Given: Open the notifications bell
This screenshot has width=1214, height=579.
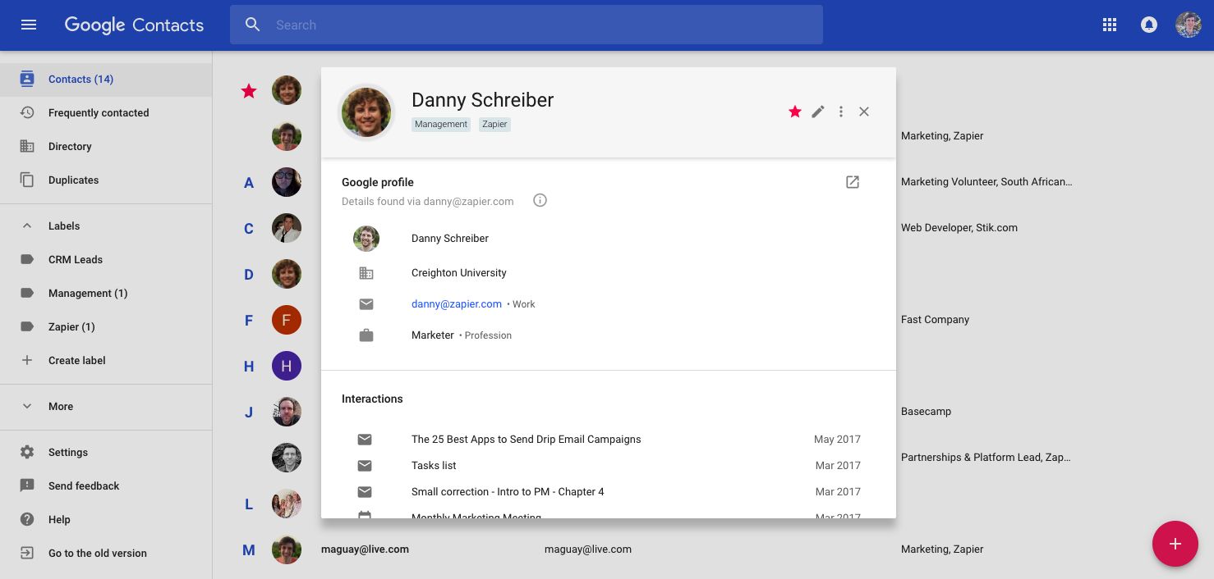Looking at the screenshot, I should (1149, 25).
